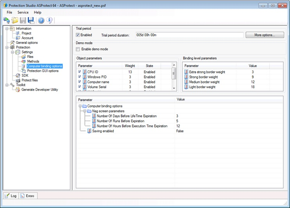Click the new project computers toolbar icon

point(7,20)
